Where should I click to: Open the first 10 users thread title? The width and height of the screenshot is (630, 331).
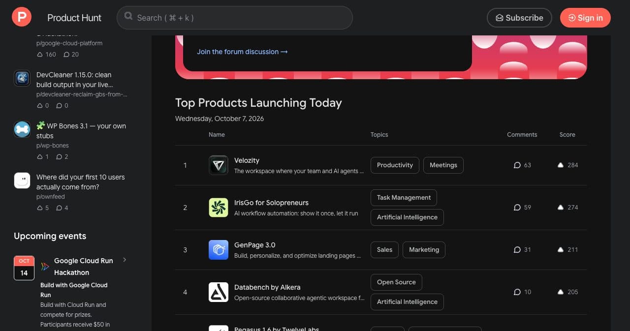point(81,182)
